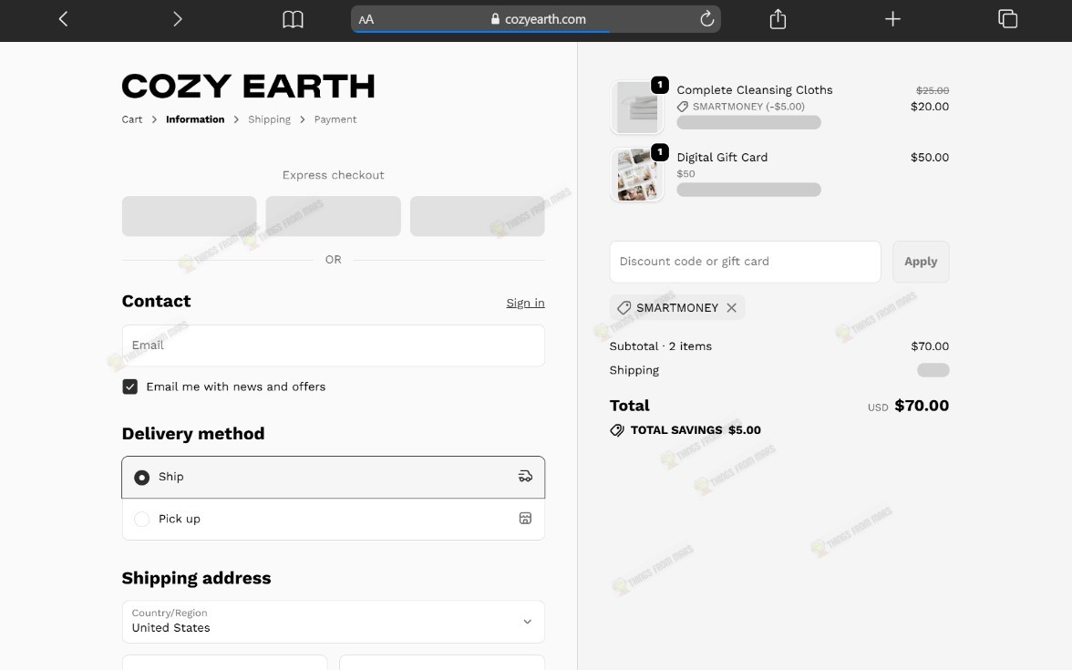Click the store icon in Pick up row
The image size is (1072, 670).
pyautogui.click(x=525, y=518)
